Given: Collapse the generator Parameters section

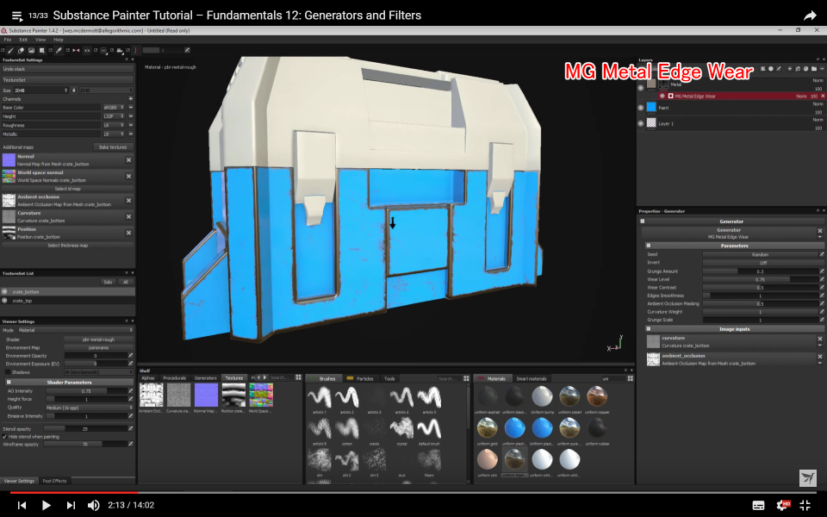Looking at the screenshot, I should (x=649, y=246).
